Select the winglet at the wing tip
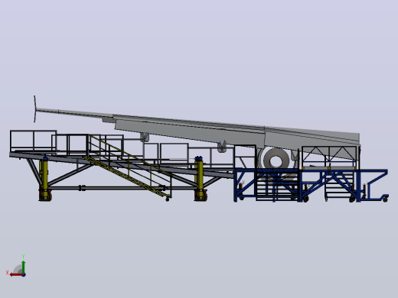 [34, 109]
